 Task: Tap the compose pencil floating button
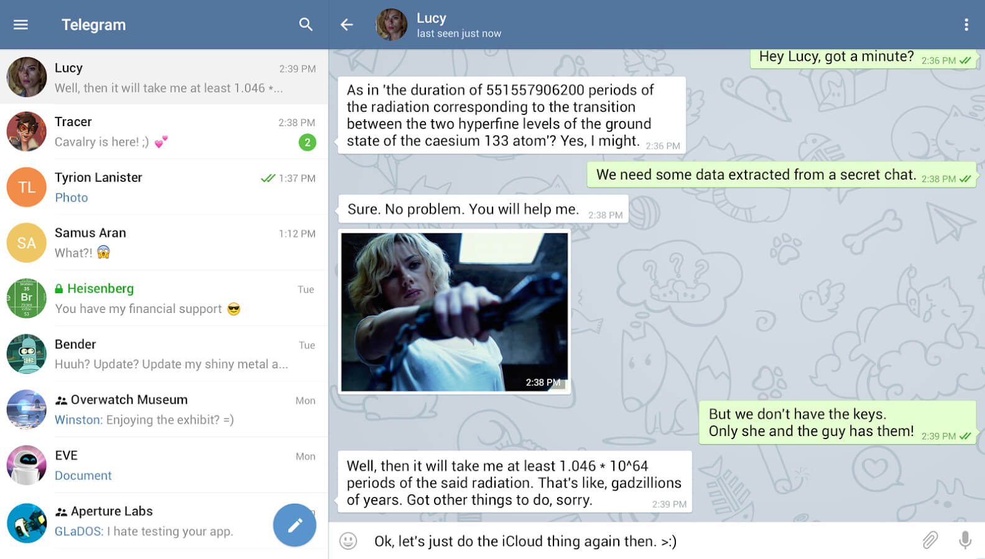pyautogui.click(x=295, y=525)
